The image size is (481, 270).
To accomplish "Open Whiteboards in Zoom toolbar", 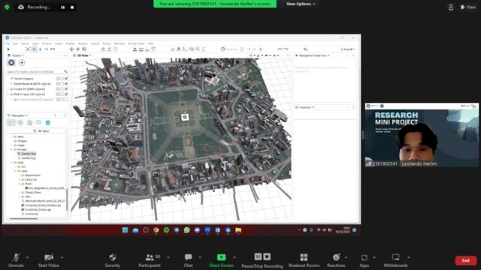I will (396, 260).
